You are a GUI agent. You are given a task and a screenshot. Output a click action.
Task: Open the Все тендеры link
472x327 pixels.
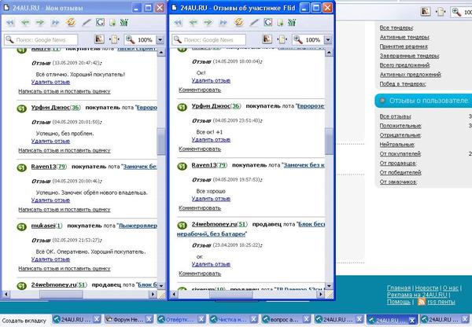pos(396,28)
